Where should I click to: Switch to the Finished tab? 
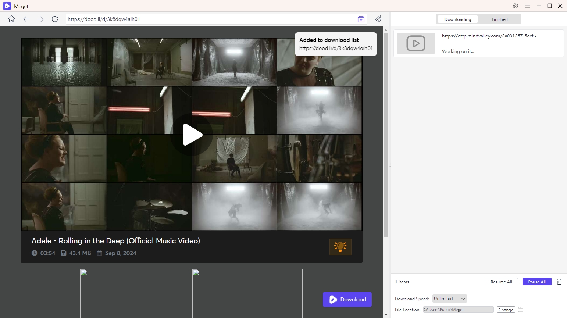pos(499,19)
